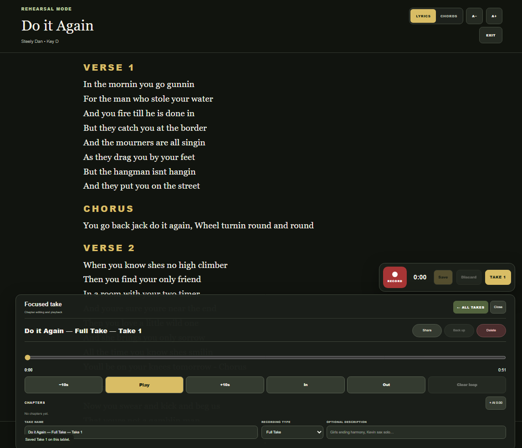Click the Back up button
522x448 pixels.
(459, 330)
